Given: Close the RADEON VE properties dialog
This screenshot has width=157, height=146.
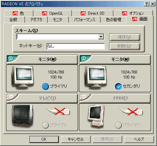Looking at the screenshot, I should [152, 4].
